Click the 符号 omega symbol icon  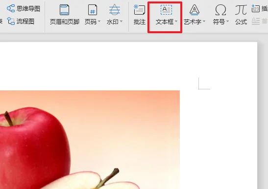pyautogui.click(x=220, y=10)
